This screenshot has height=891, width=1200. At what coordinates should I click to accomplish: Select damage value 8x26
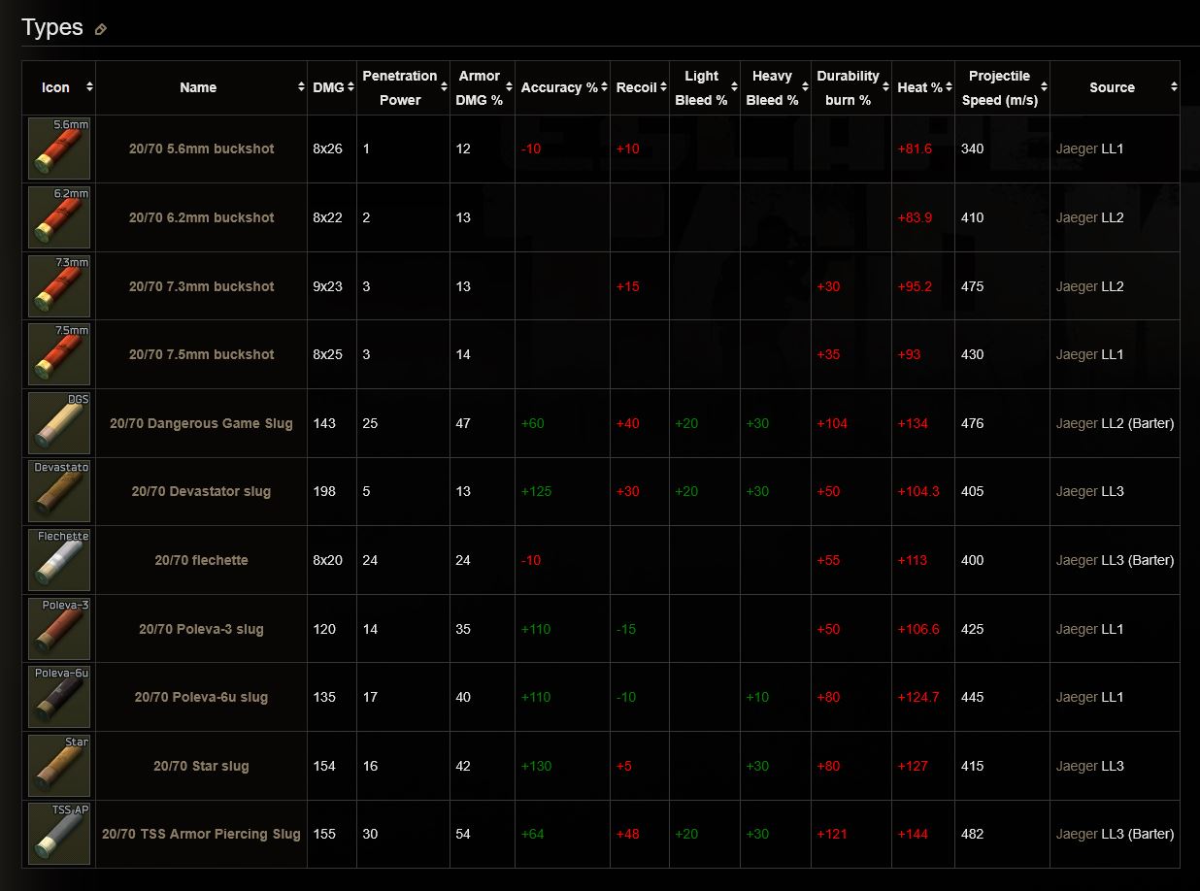coord(327,148)
